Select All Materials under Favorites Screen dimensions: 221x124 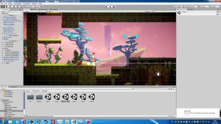click(x=9, y=93)
